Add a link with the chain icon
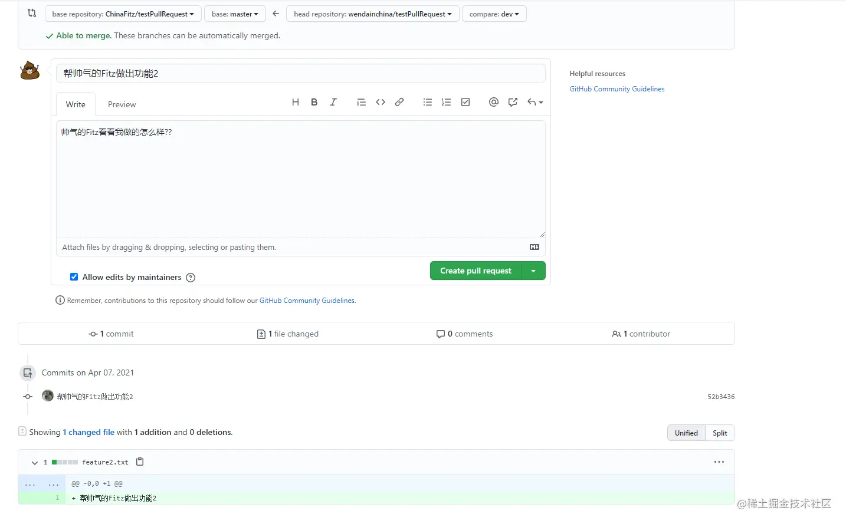846x524 pixels. 399,102
